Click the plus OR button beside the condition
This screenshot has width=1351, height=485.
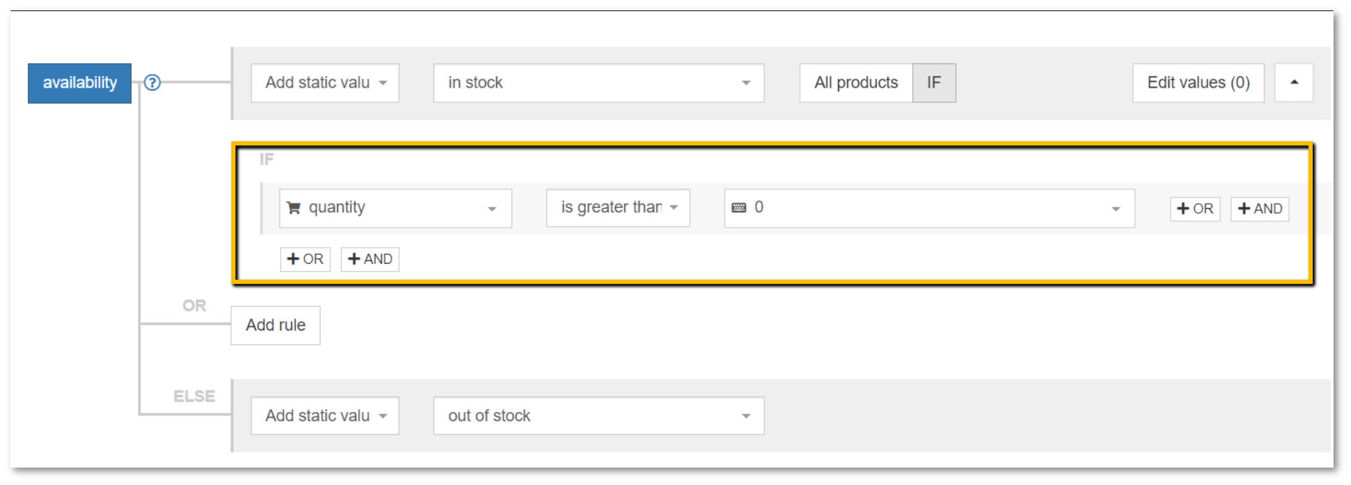click(1194, 209)
